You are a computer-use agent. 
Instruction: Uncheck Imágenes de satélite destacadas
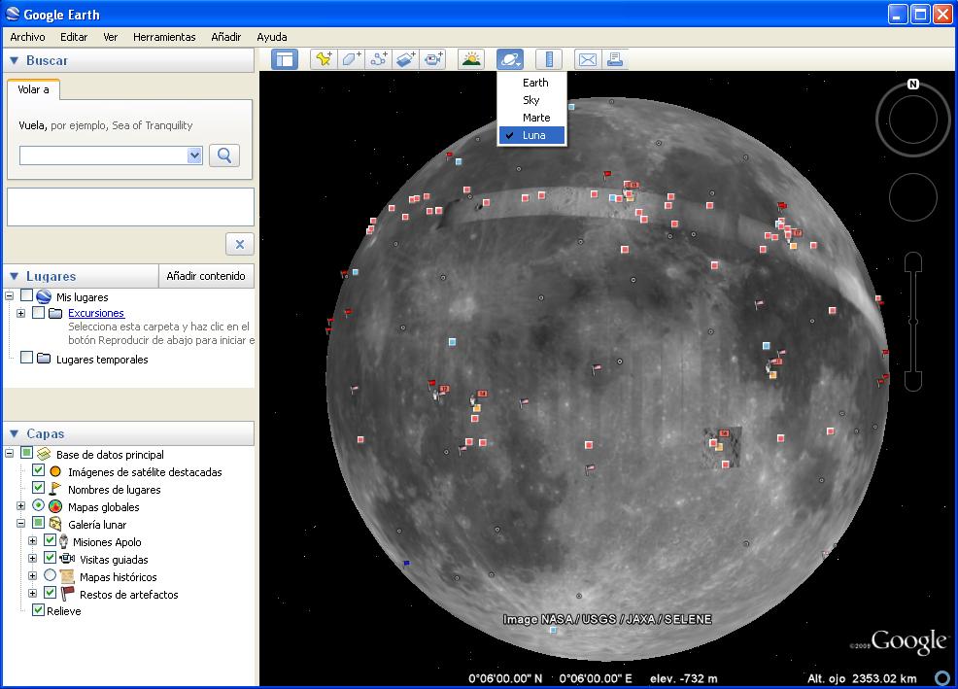[38, 470]
